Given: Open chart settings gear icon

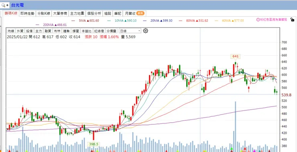Looking at the screenshot, I should 145,31.
